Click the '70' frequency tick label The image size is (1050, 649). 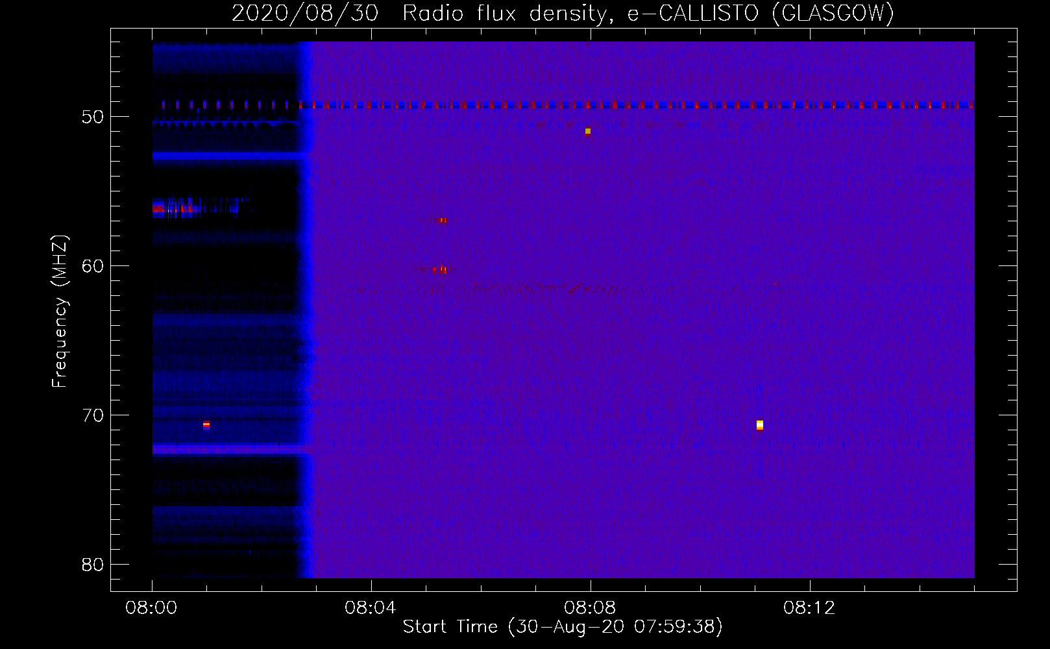(93, 415)
